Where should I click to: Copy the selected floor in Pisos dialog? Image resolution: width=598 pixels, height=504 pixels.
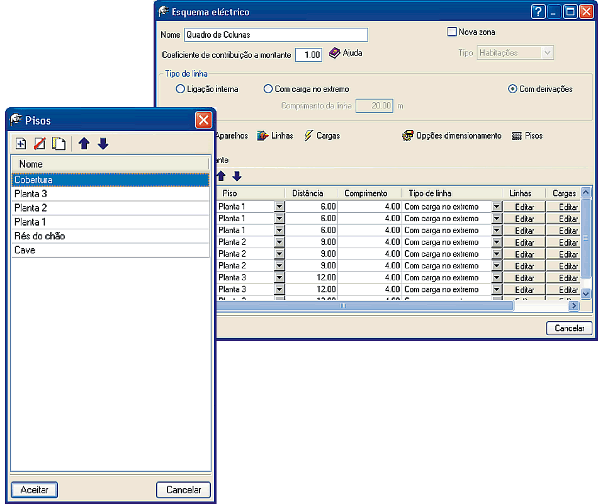point(59,144)
